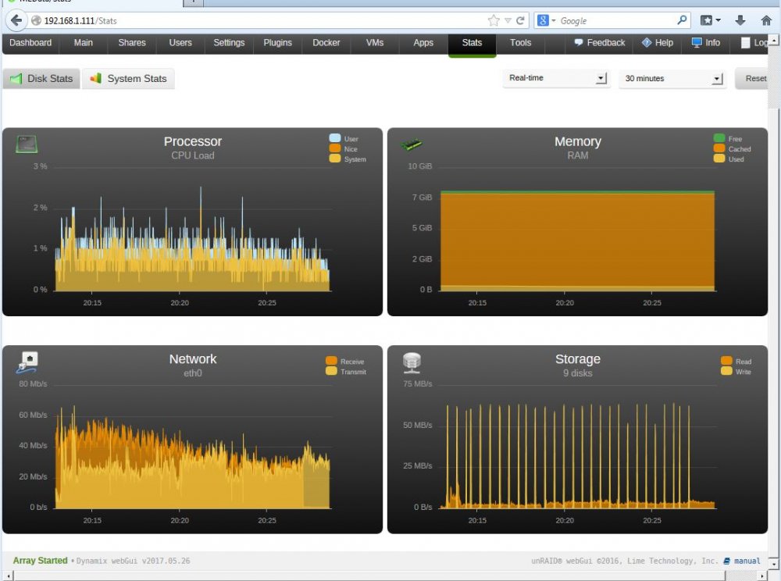Open the Real-time refresh dropdown
This screenshot has height=581, width=781.
click(x=556, y=78)
